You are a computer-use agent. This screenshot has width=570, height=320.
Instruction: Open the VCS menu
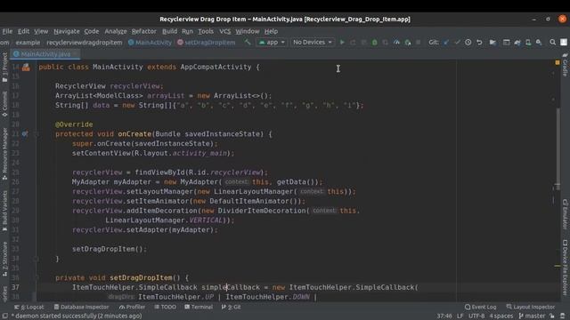(225, 32)
